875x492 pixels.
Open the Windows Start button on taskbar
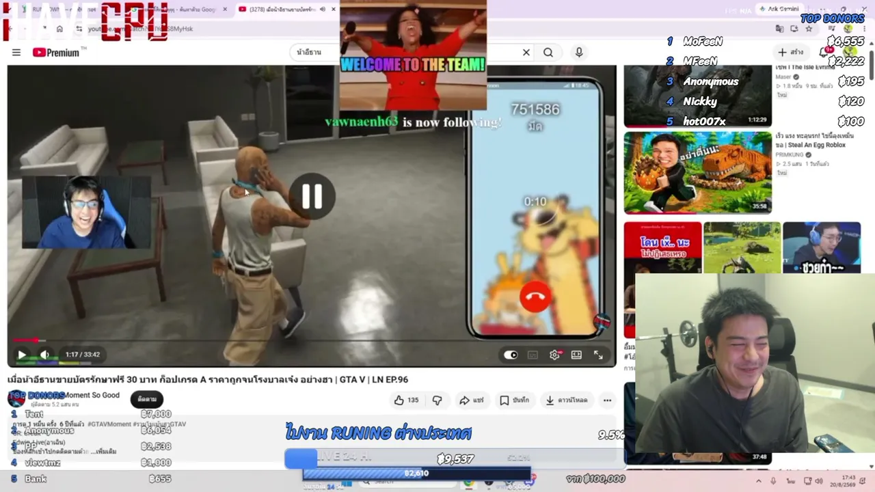[347, 482]
